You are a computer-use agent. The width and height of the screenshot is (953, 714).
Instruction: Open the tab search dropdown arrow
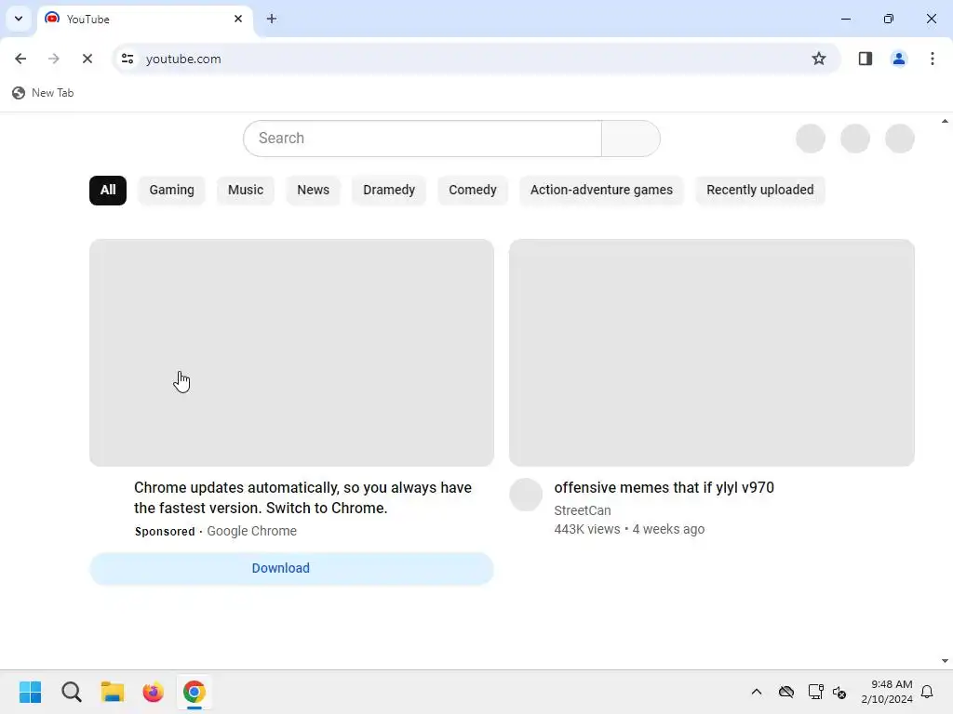click(x=19, y=19)
